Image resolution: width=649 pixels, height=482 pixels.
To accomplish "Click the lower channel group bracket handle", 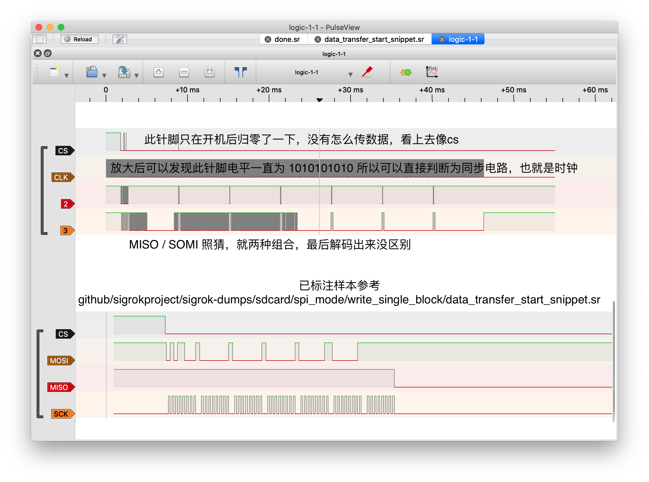I will point(39,374).
